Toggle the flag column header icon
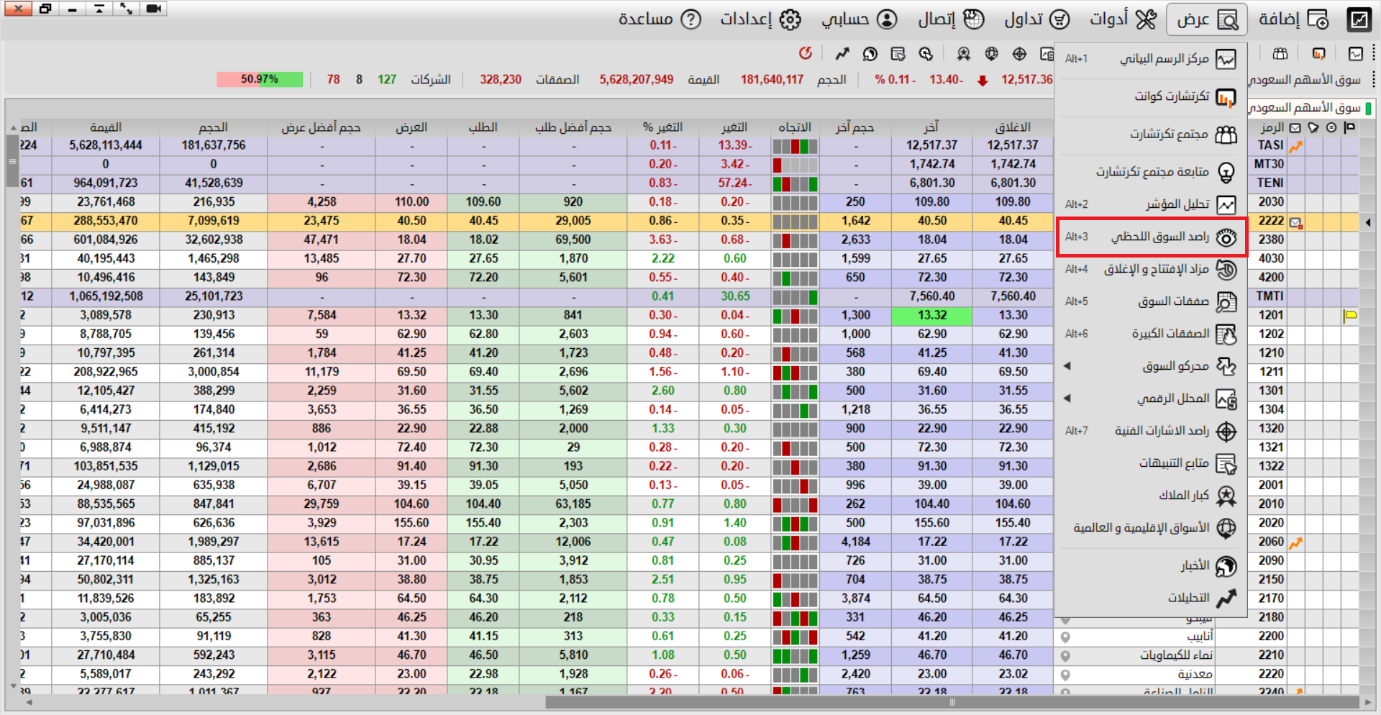The height and width of the screenshot is (715, 1381). 1349,127
